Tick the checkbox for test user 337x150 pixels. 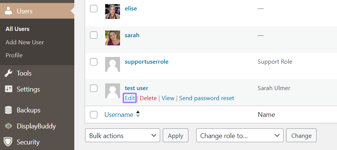[x=94, y=88]
